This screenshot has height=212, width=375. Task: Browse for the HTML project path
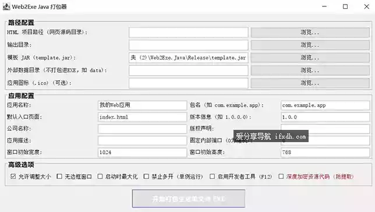[x=310, y=32]
